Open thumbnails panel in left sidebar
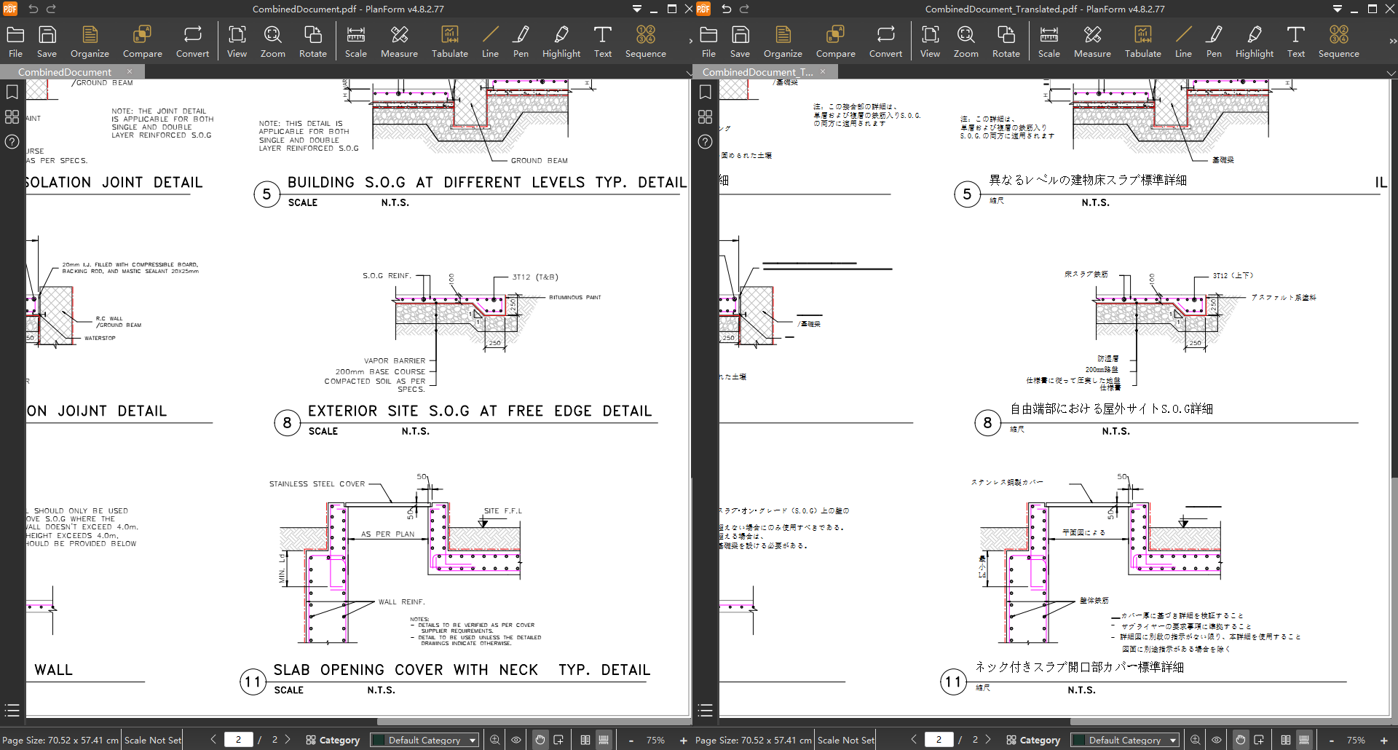This screenshot has width=1398, height=750. click(x=12, y=117)
